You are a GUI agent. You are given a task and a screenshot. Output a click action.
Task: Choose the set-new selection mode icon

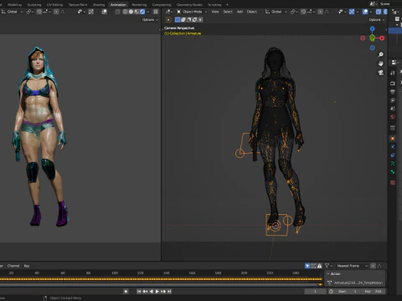178,20
